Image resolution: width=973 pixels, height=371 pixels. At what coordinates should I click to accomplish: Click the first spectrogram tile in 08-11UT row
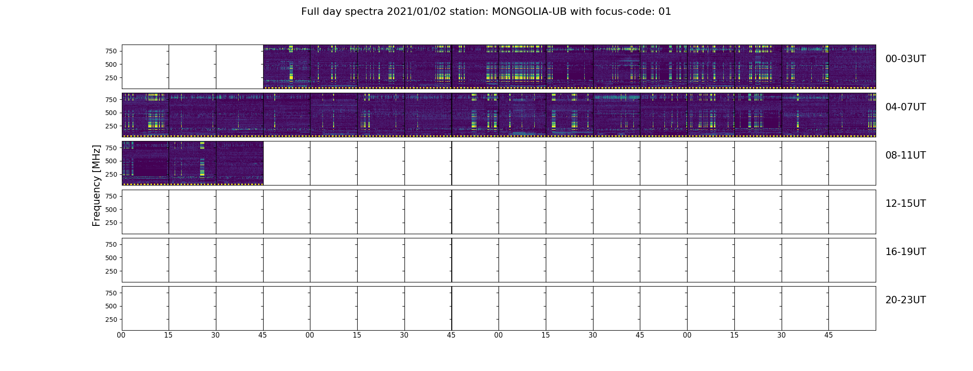[145, 163]
